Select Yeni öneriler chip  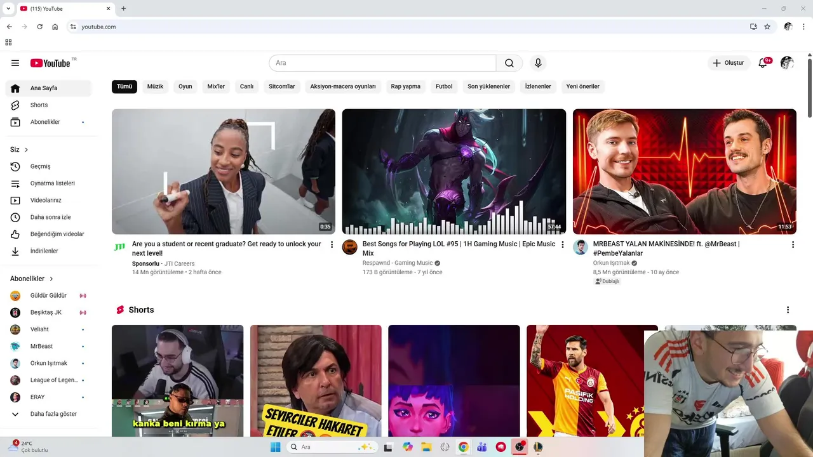point(583,86)
